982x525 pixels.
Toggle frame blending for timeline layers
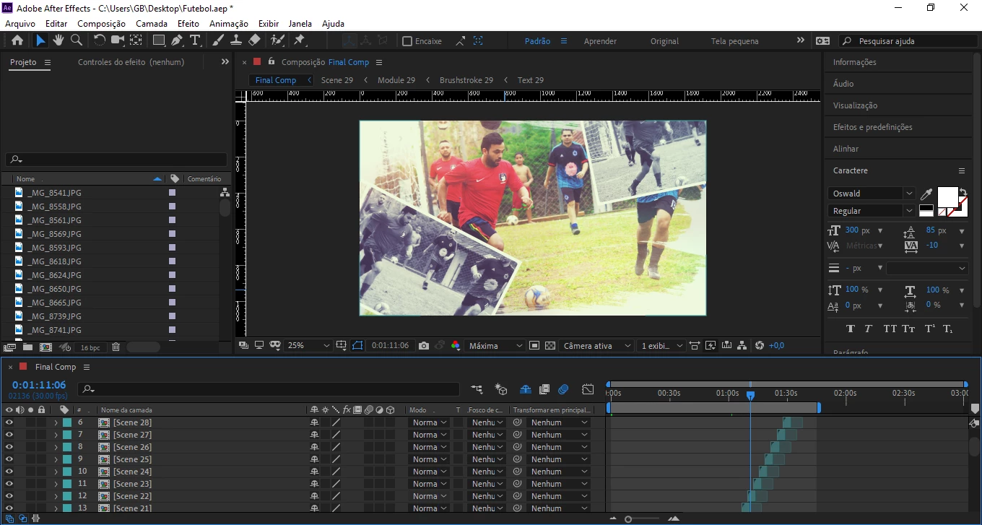click(544, 389)
